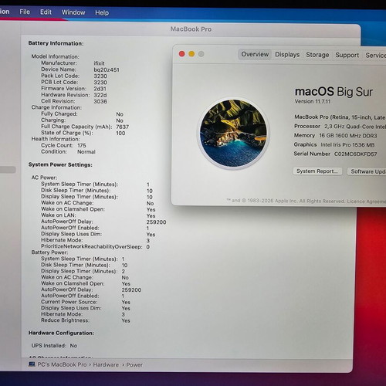
Task: Click PrioritizeNetworkReachabilityOverSleep row label
Action: pos(92,246)
